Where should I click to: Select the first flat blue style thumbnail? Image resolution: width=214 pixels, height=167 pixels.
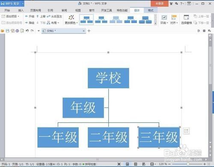pos(86,20)
